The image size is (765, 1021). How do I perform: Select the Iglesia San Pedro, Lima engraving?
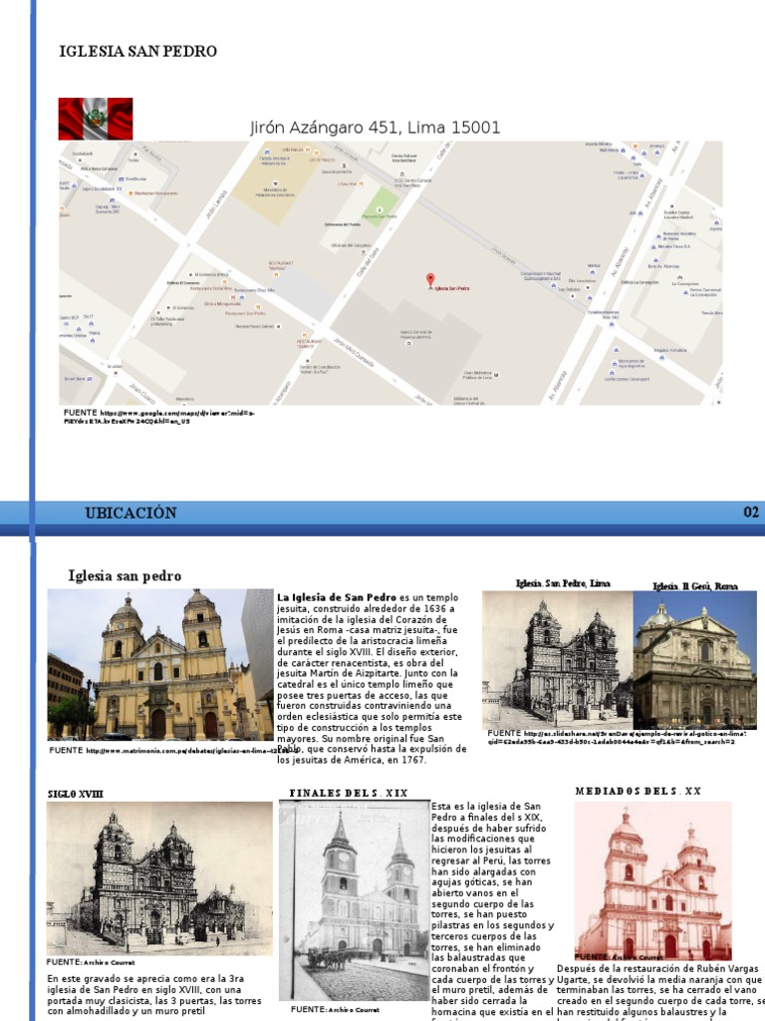click(x=557, y=659)
